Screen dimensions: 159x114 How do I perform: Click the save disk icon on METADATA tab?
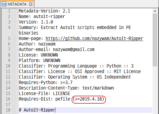4,4
